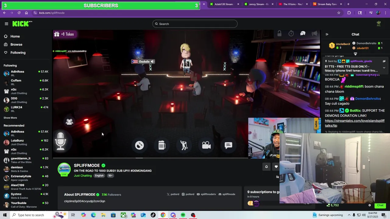Open the Home page in the sidebar
390x219 pixels.
point(12,36)
